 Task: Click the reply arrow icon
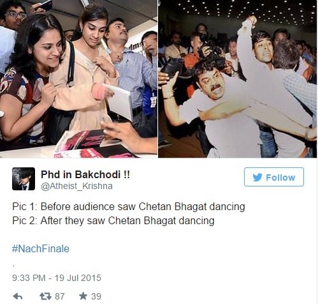[x=18, y=296]
